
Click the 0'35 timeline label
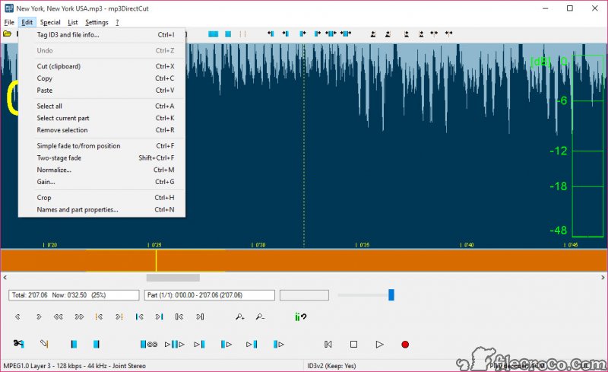click(x=364, y=245)
